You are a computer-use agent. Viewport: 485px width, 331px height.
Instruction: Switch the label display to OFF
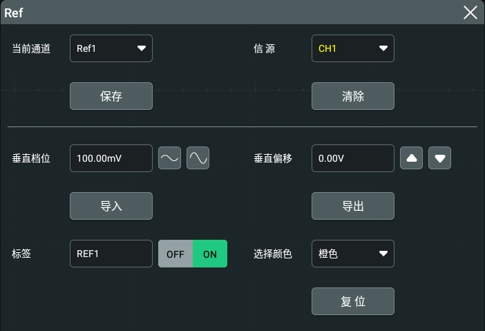click(175, 254)
